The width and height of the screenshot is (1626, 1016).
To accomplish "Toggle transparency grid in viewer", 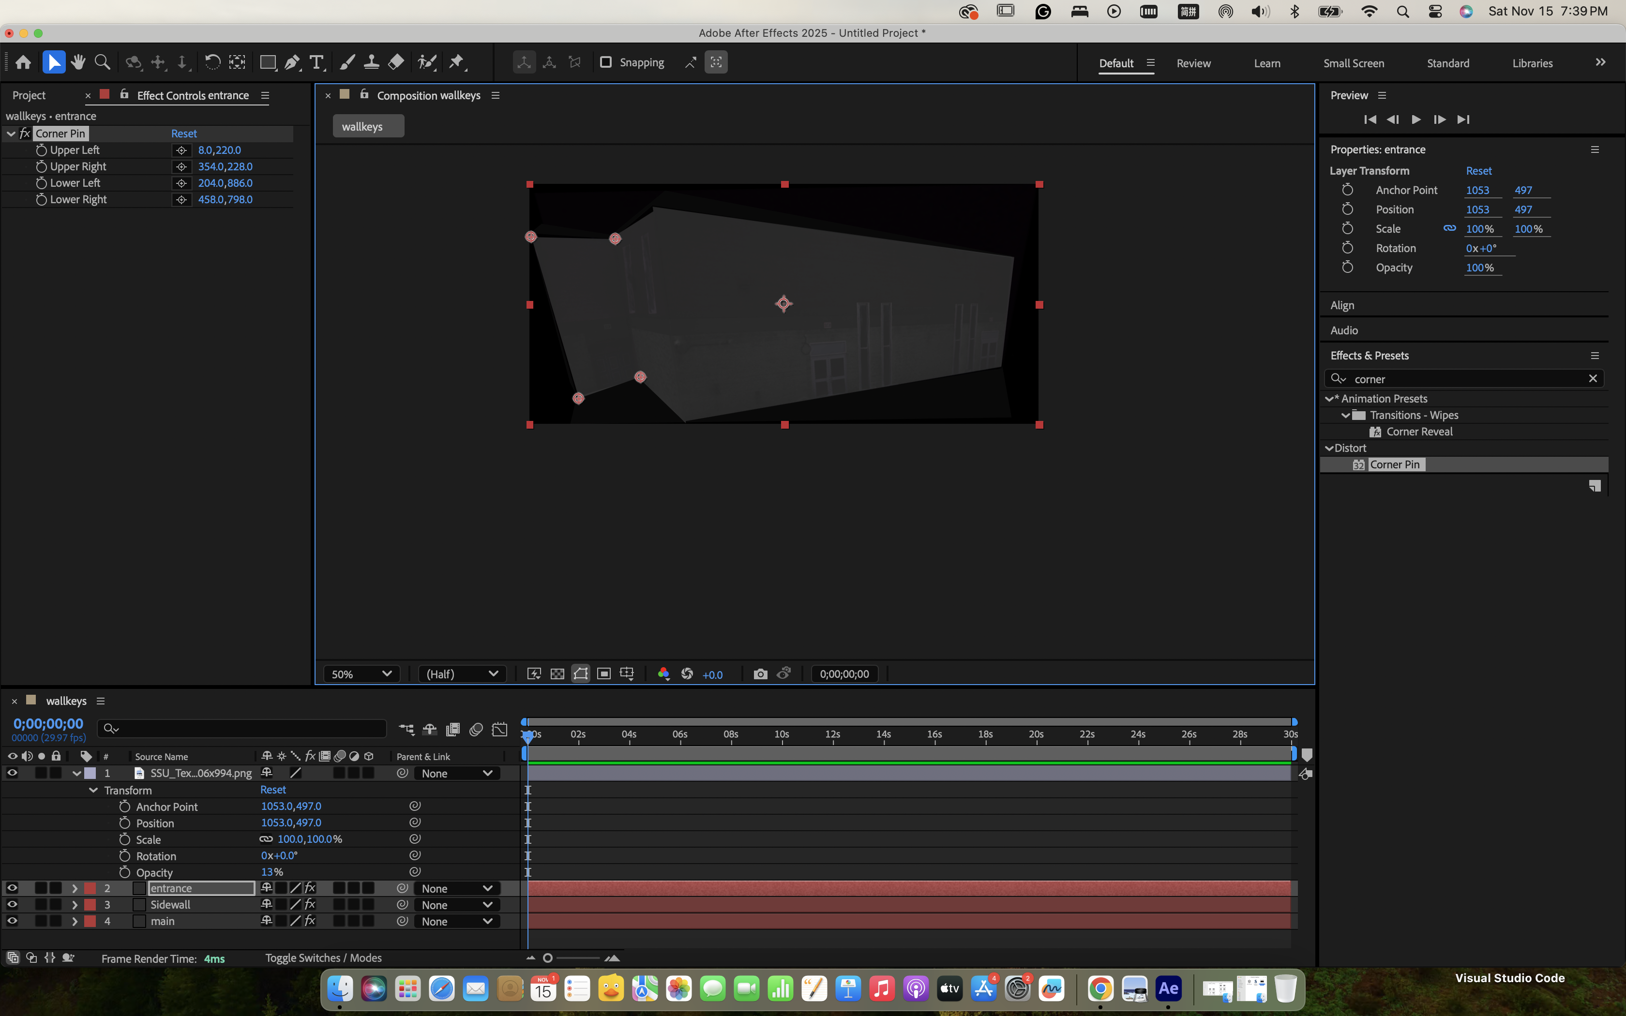I will tap(557, 674).
